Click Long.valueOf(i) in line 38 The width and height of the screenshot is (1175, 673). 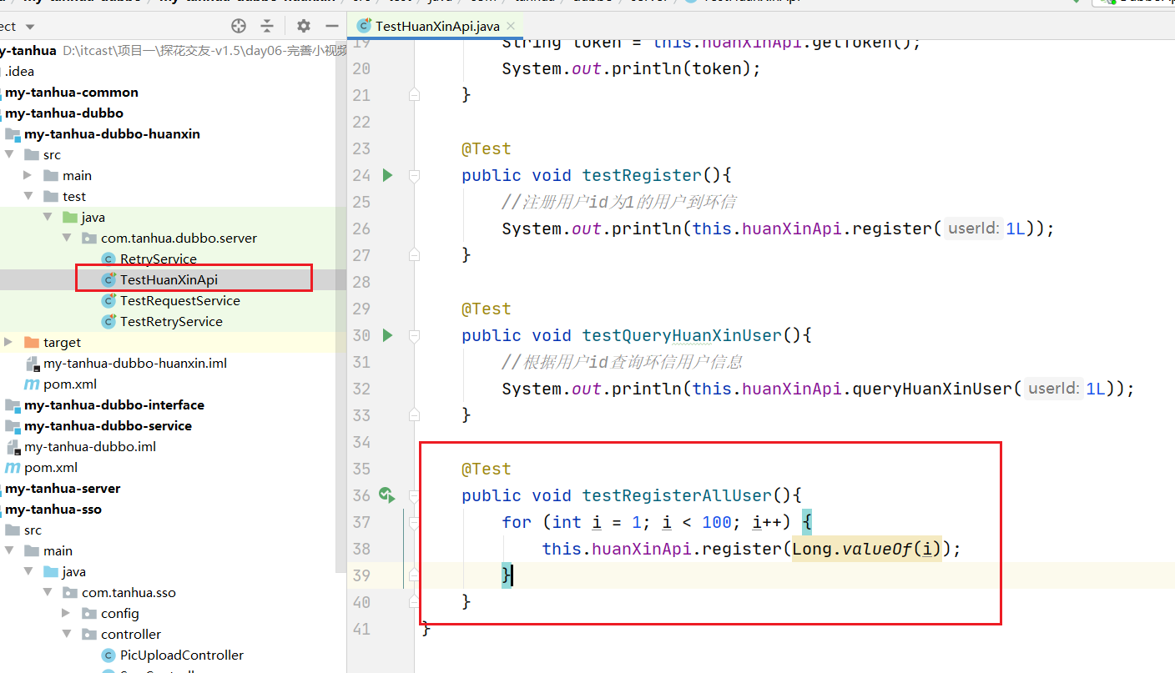pos(866,549)
